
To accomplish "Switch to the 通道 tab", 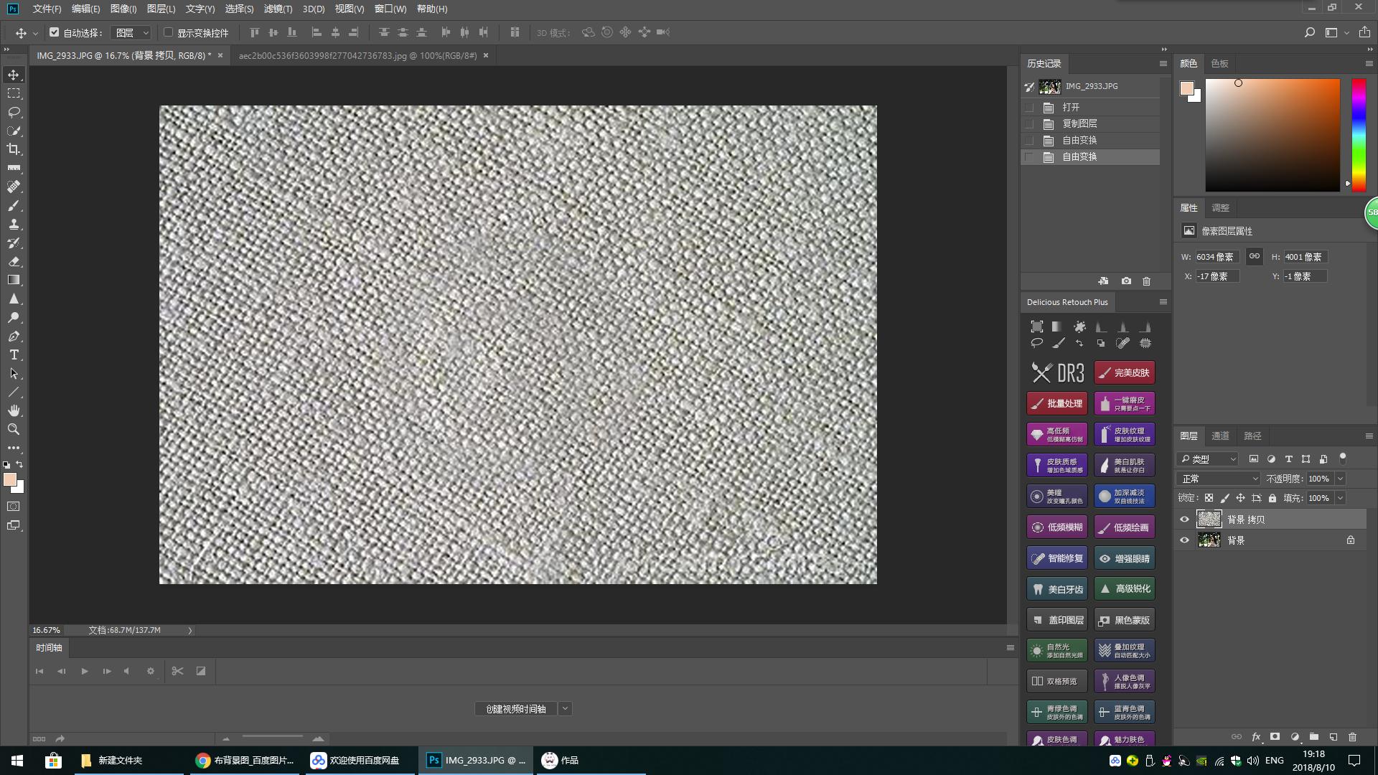I will coord(1220,436).
